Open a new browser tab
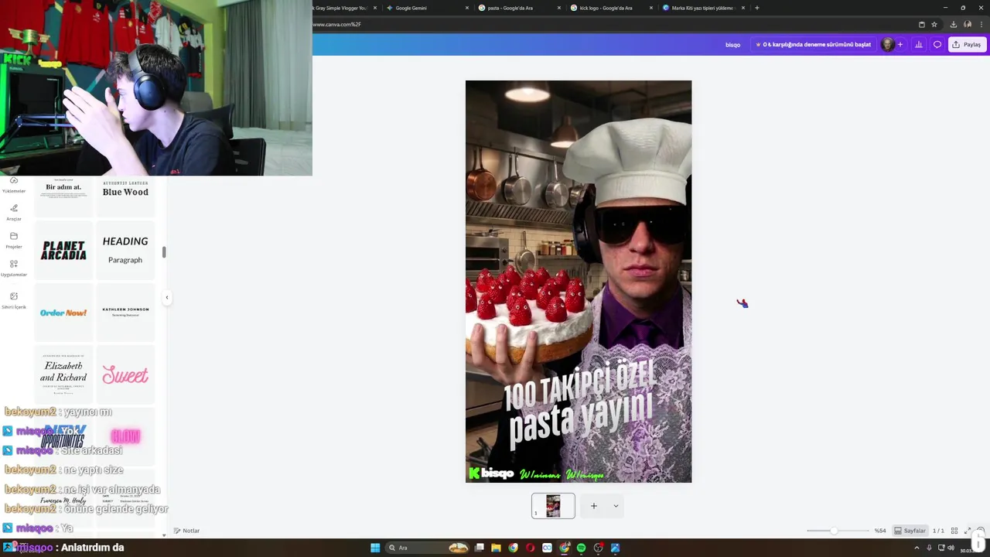Screen dimensions: 990x557 pos(756,8)
